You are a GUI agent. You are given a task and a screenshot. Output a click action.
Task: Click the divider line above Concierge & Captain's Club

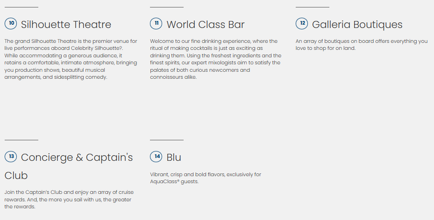point(21,140)
